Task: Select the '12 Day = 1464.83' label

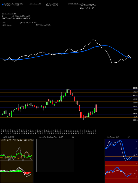Action: 12,5
